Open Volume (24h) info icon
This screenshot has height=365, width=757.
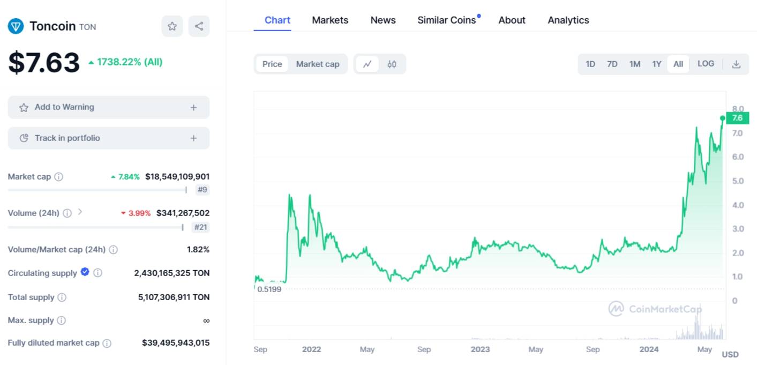[x=67, y=213]
